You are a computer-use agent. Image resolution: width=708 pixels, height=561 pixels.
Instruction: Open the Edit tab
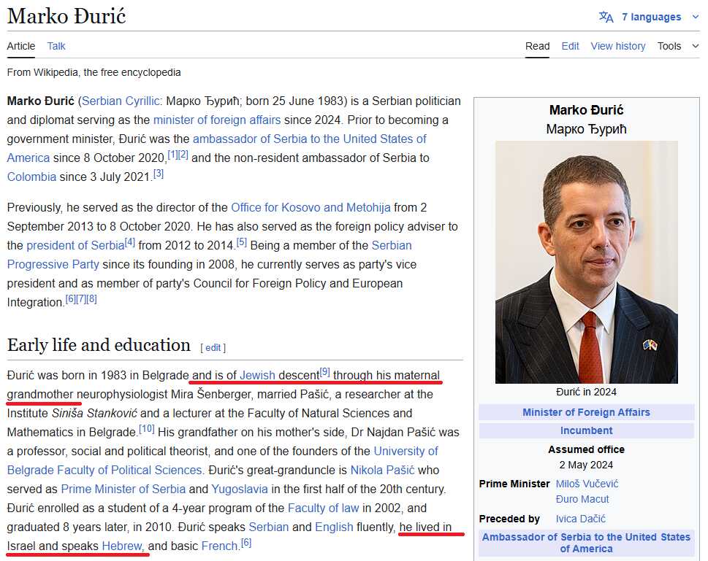pos(571,46)
